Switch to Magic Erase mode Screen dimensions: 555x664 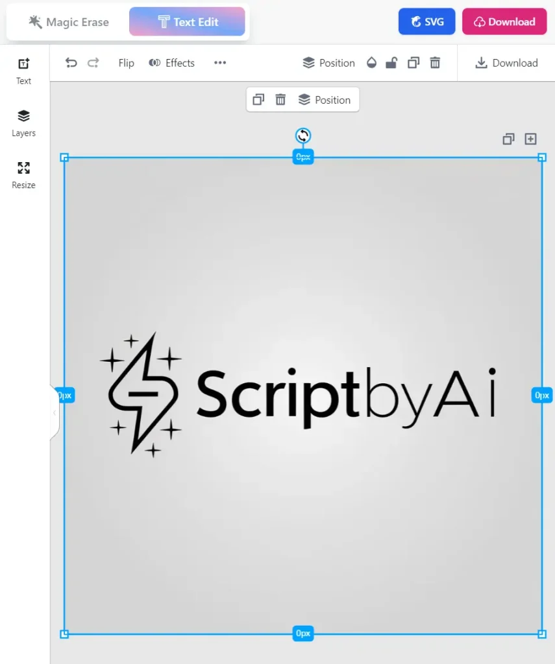68,21
